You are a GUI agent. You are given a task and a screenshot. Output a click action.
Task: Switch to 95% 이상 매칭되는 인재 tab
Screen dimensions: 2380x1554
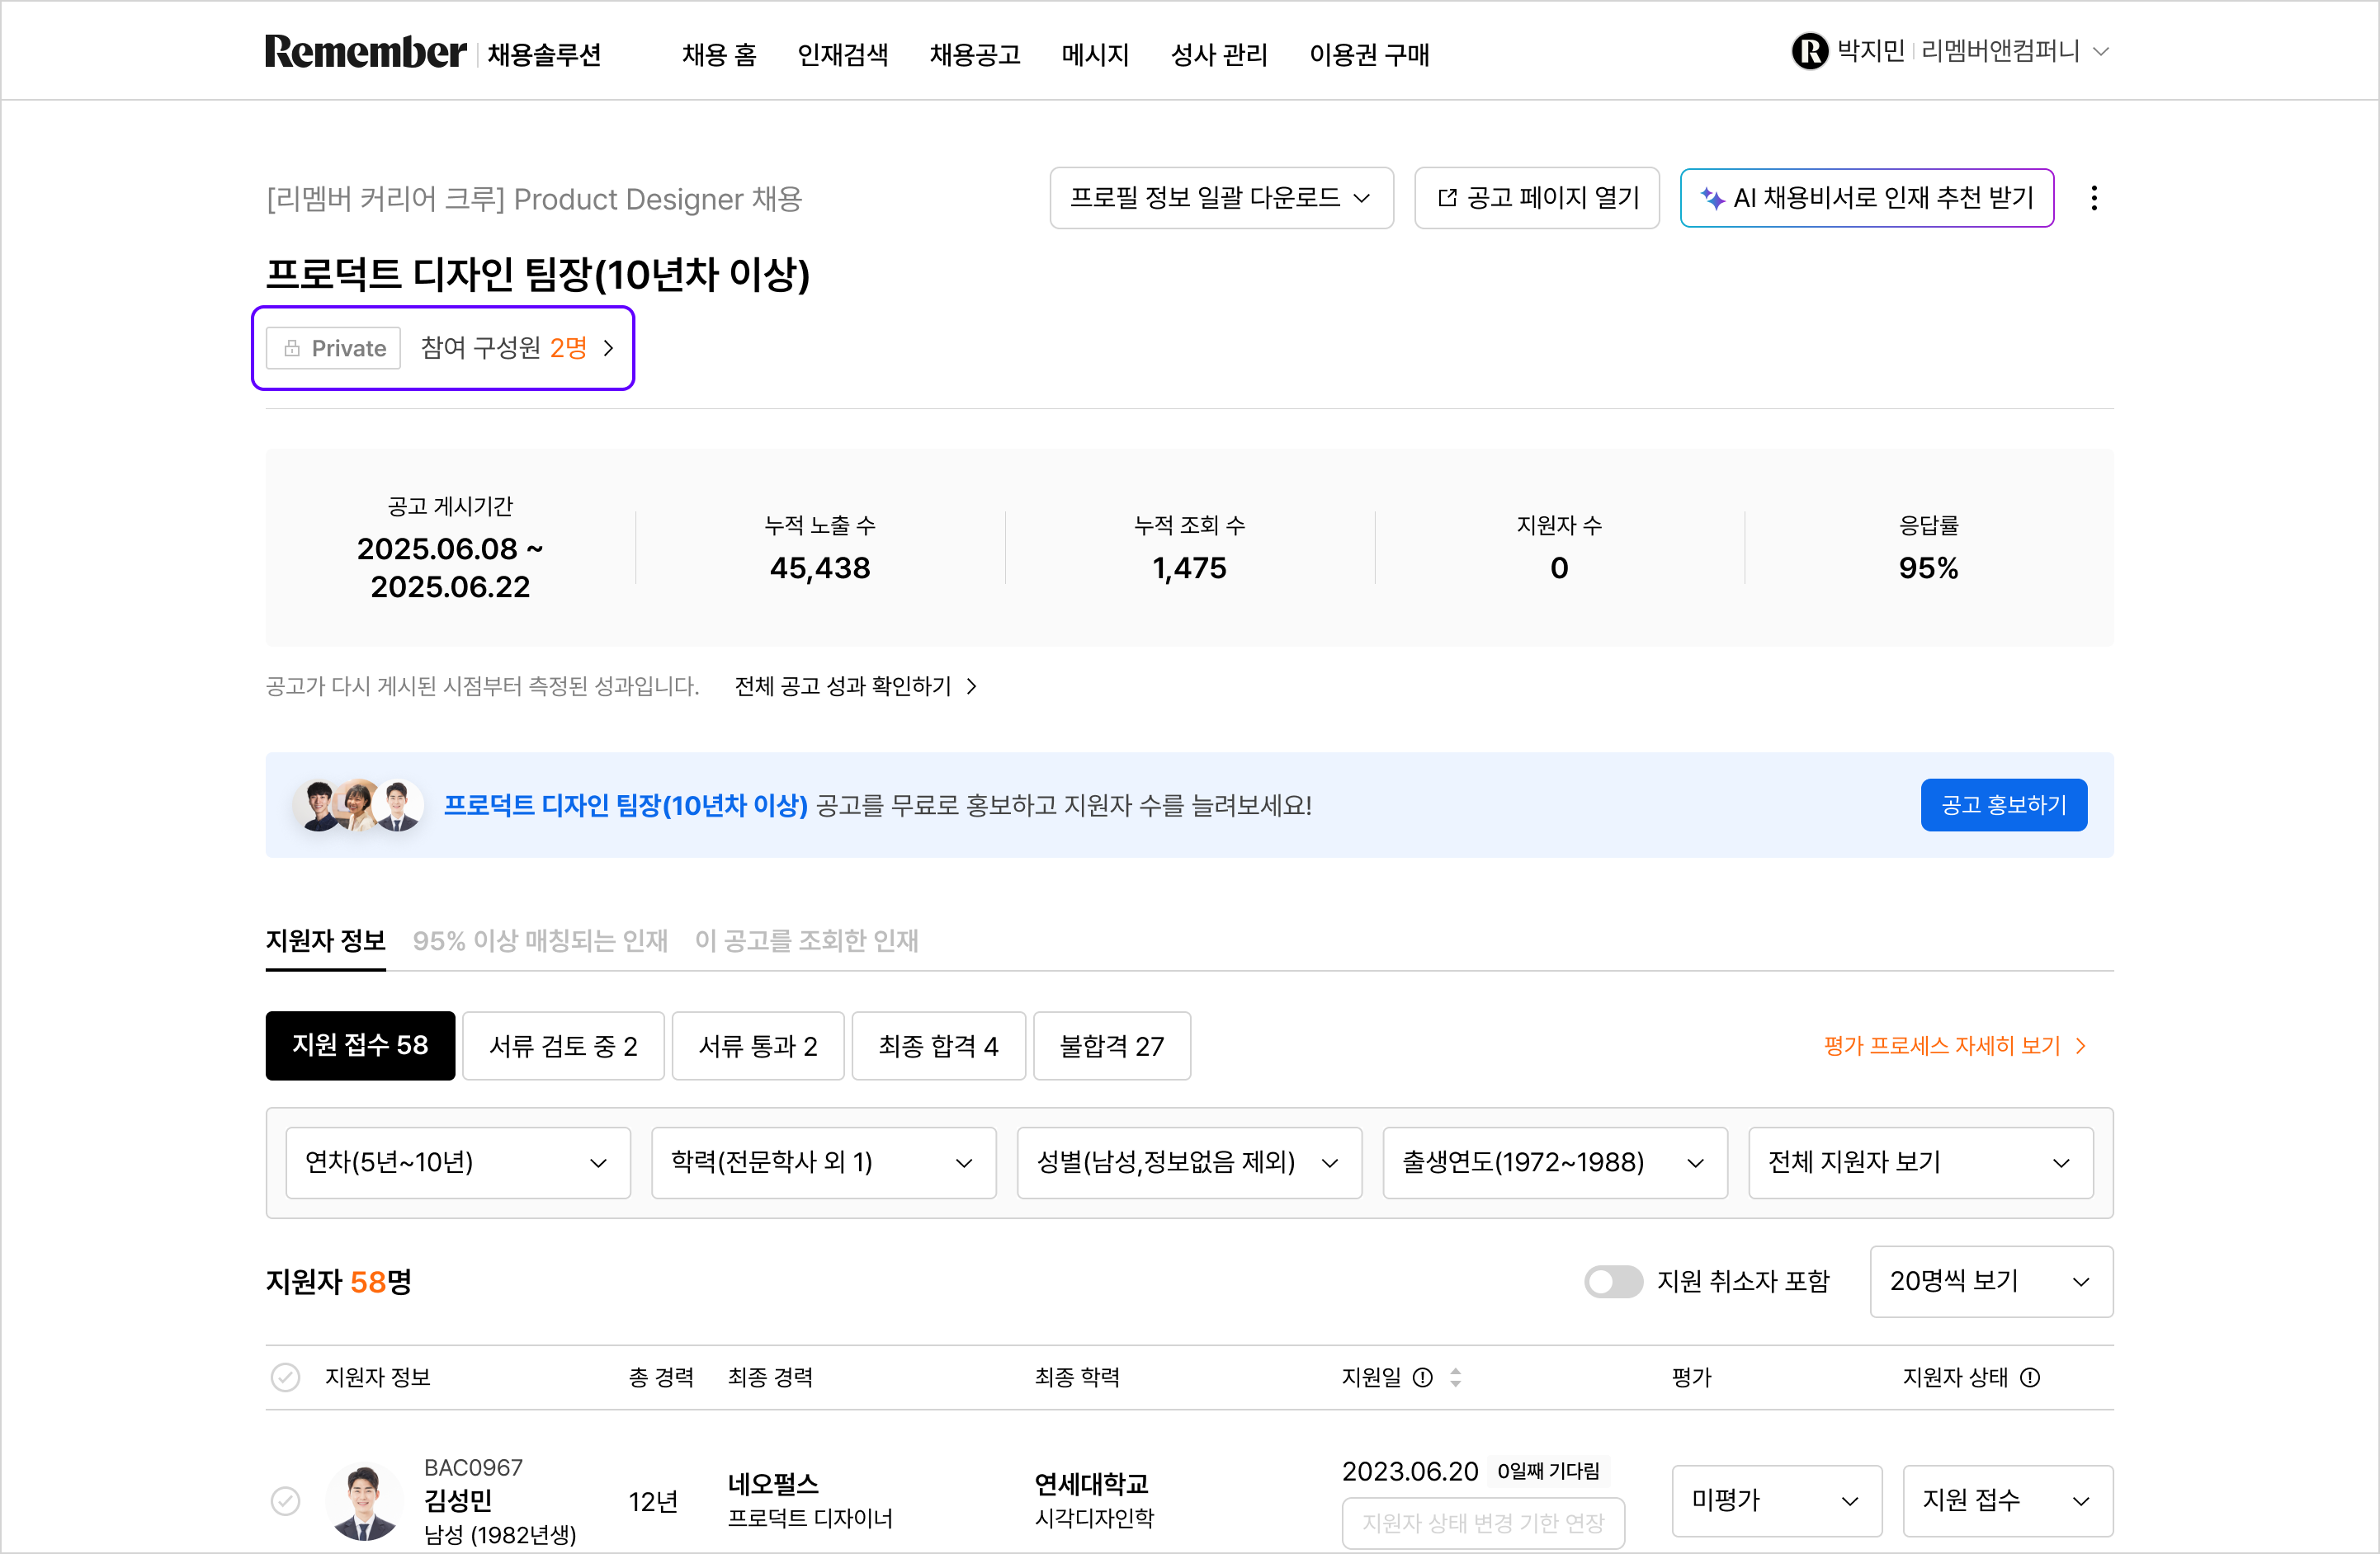click(540, 940)
